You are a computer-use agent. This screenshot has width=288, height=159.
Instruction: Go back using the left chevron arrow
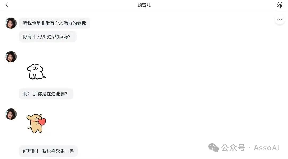tap(7, 5)
